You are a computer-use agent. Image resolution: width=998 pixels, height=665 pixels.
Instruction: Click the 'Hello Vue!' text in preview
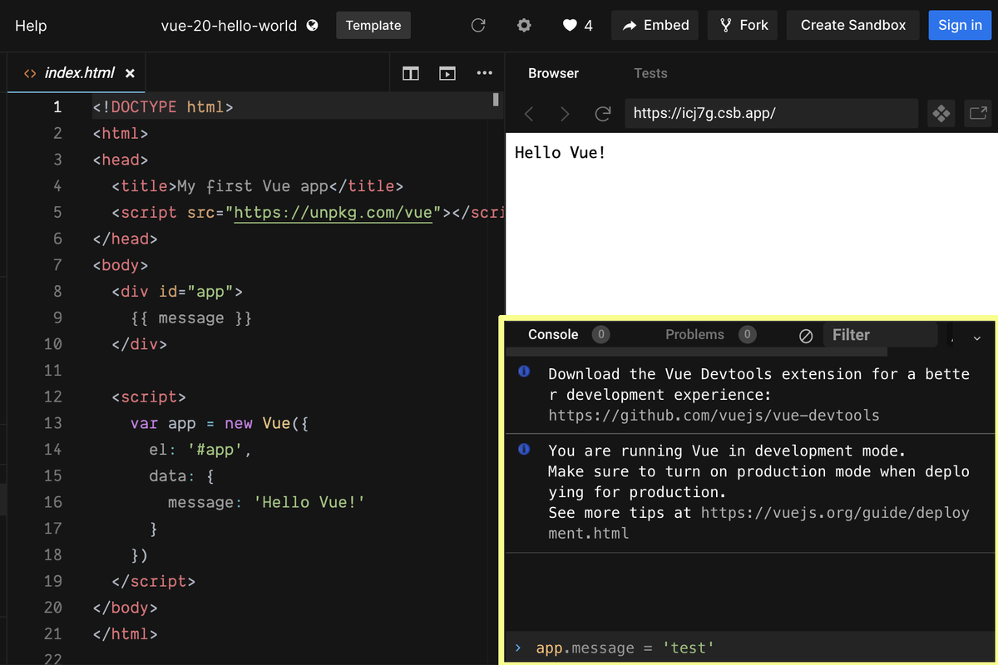click(561, 152)
